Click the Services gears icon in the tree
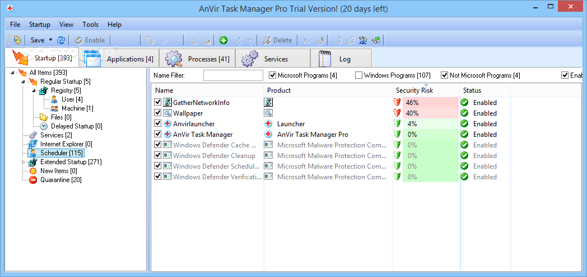This screenshot has height=277, width=587. pyautogui.click(x=33, y=135)
